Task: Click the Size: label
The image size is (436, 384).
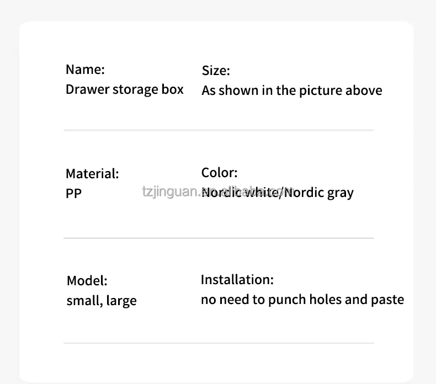Action: coord(216,71)
